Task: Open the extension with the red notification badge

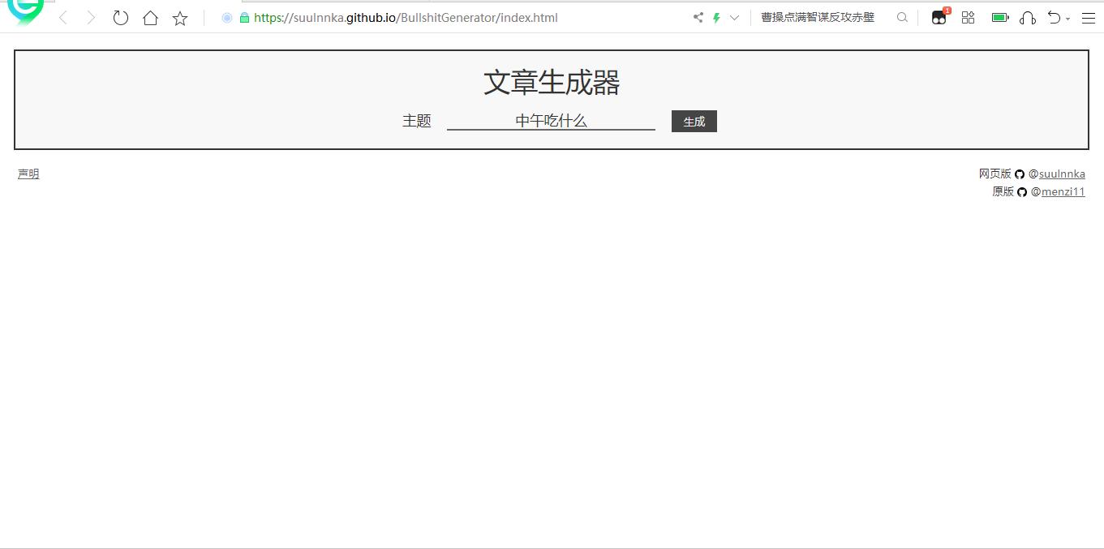Action: [x=939, y=16]
